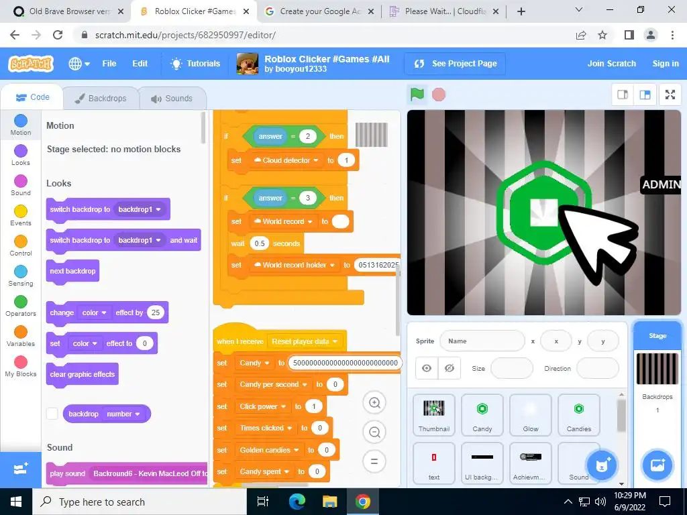Viewport: 687px width, 515px height.
Task: Click See Project Page button
Action: click(x=456, y=64)
